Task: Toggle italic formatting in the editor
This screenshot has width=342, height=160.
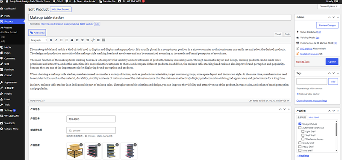Action: pyautogui.click(x=56, y=40)
